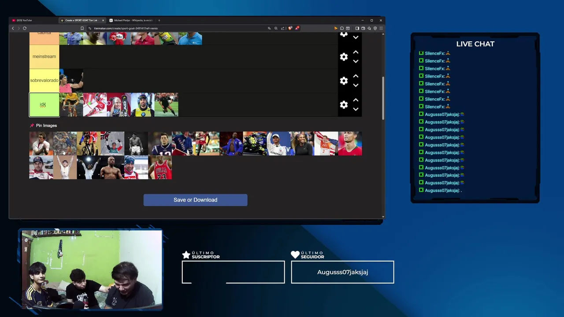Click Augusss07jaksjaj in Último Seguidor box
The height and width of the screenshot is (317, 564).
pos(342,272)
